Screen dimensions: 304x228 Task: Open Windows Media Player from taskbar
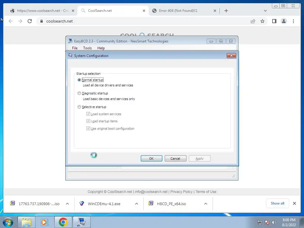(x=45, y=222)
